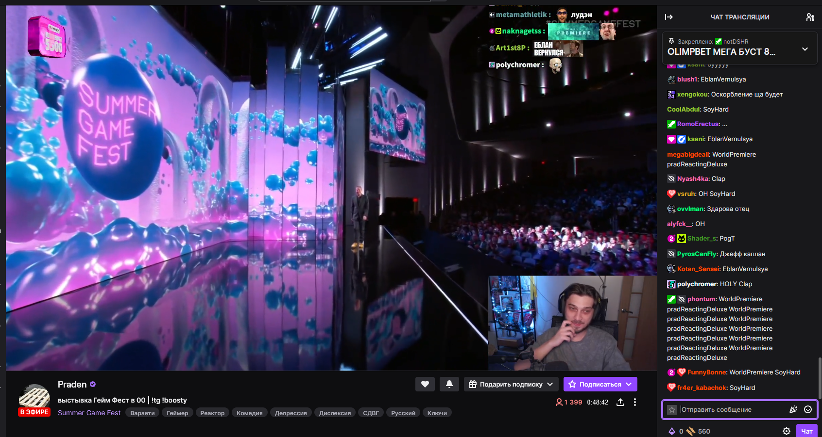Click the heart badge next to vsruh
The image size is (822, 437).
point(671,194)
